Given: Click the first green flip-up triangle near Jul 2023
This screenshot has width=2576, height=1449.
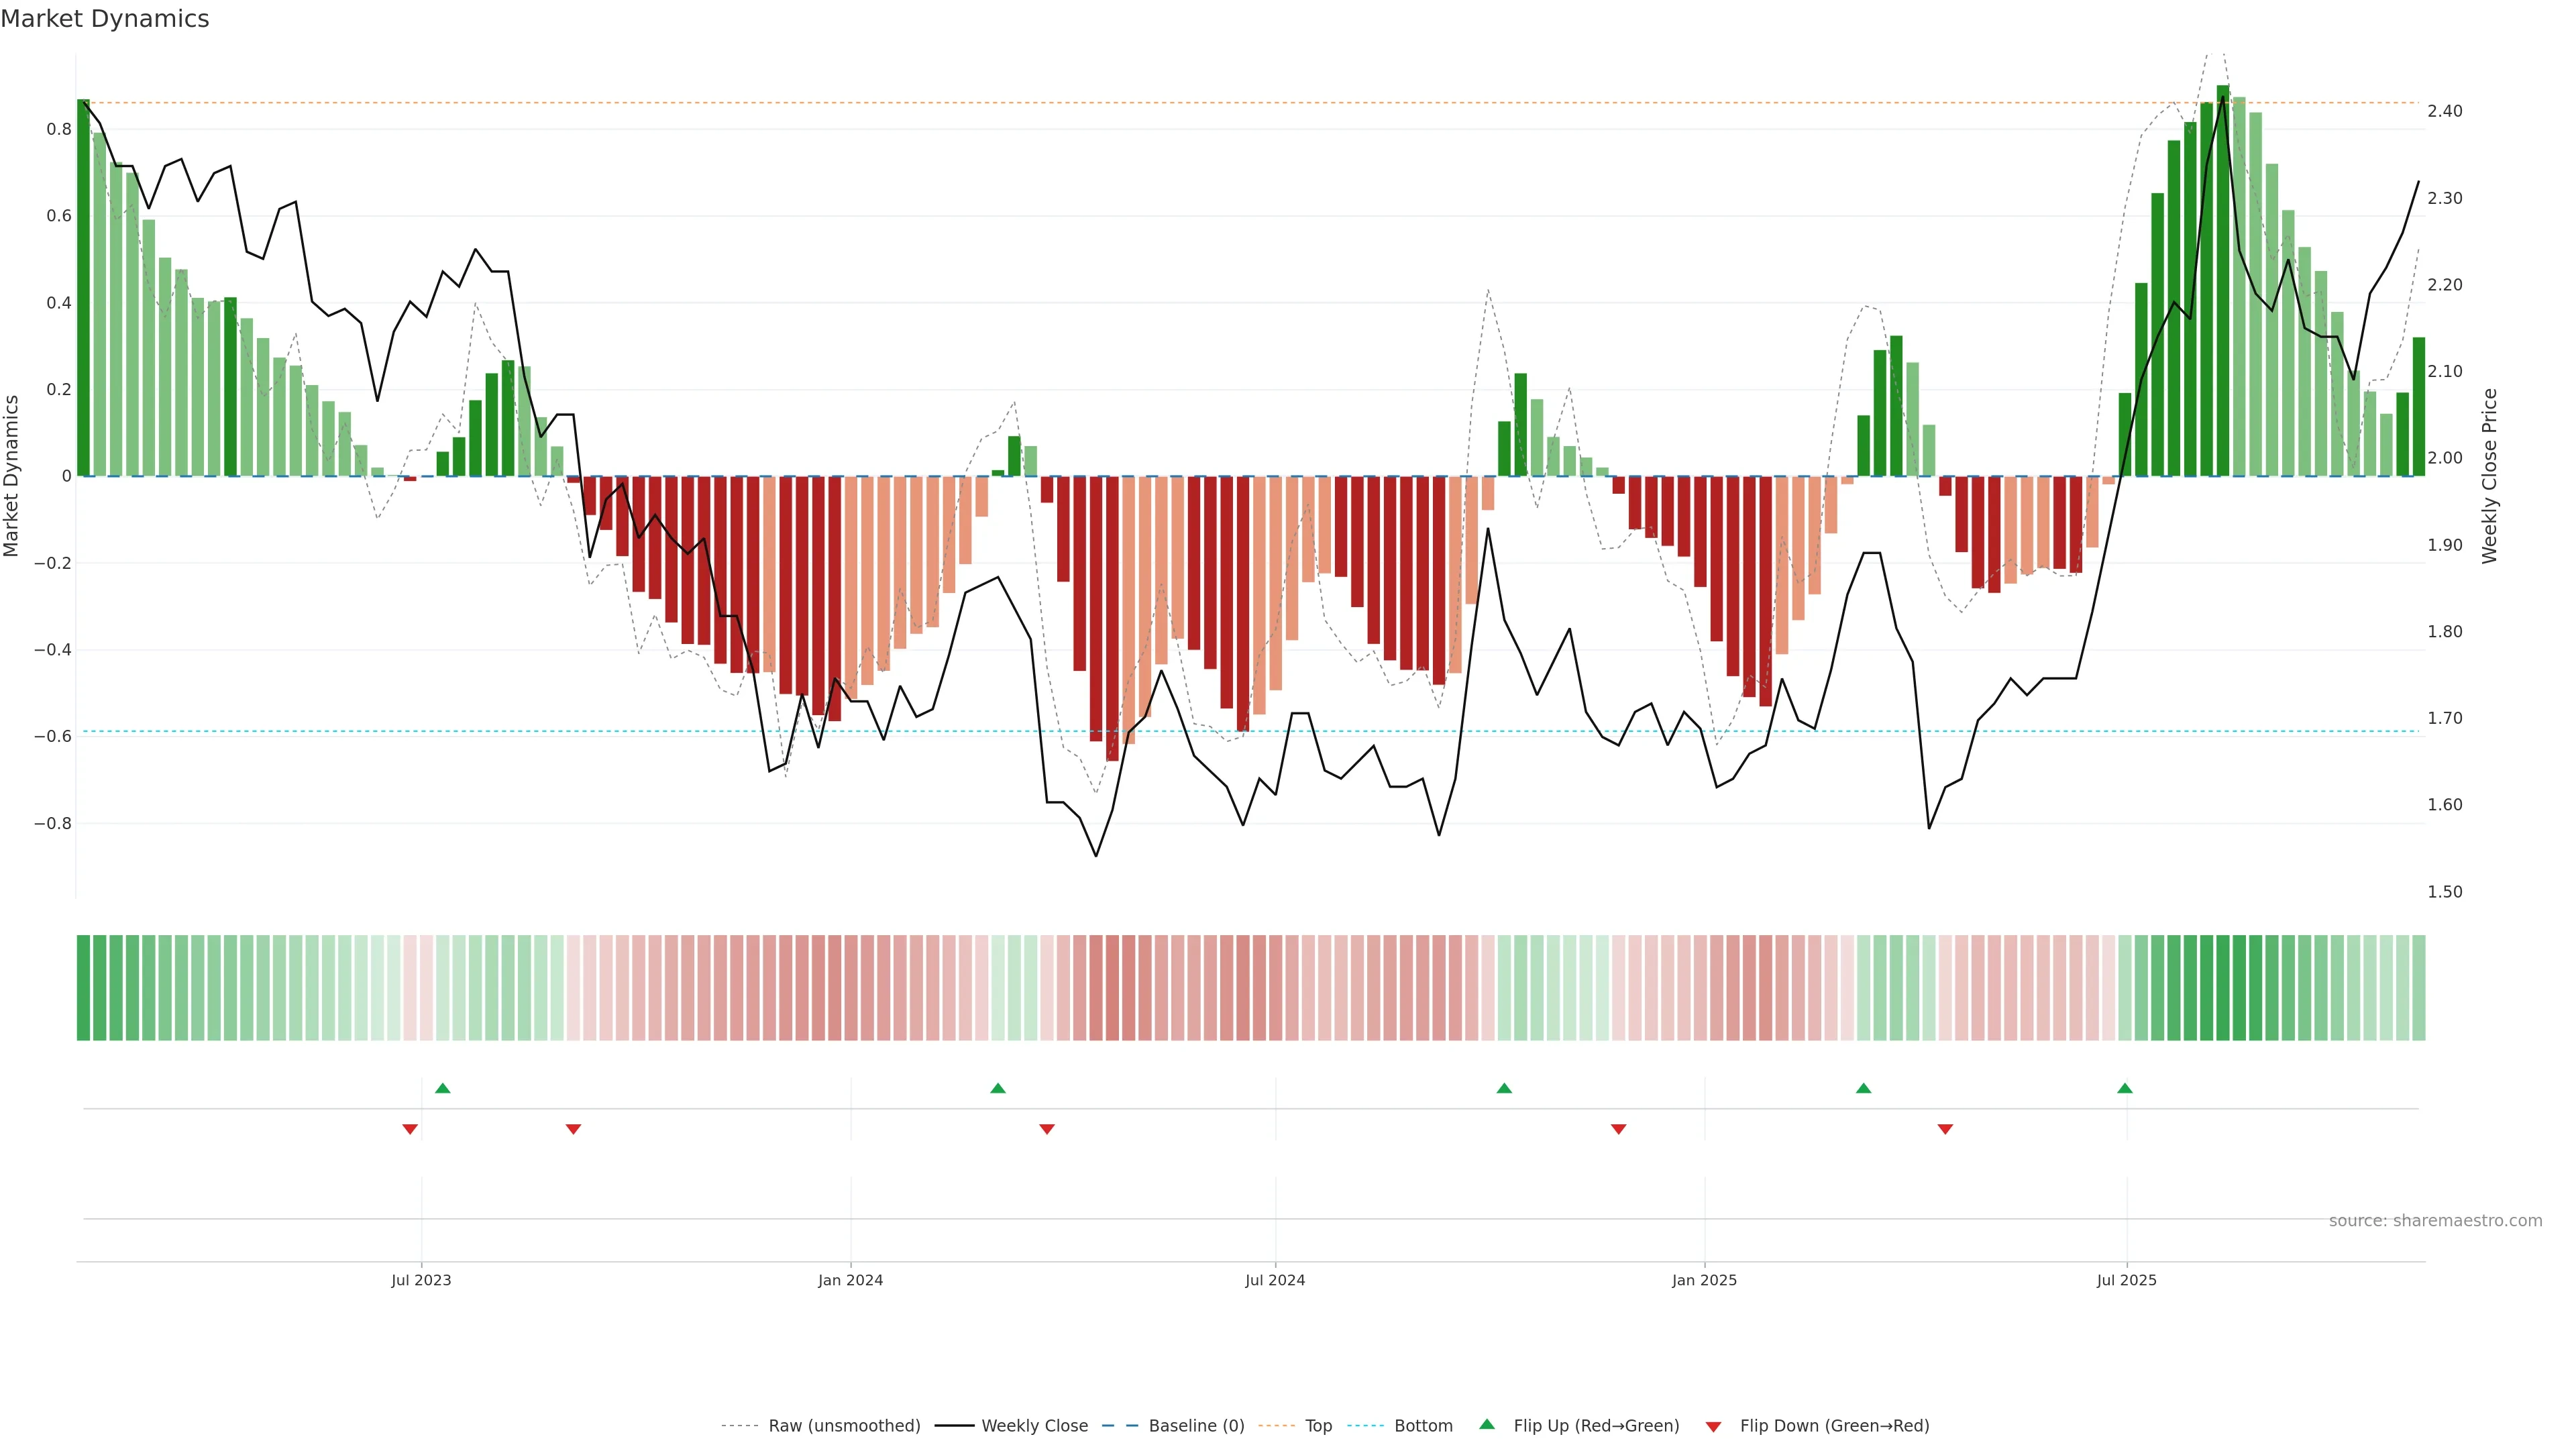Looking at the screenshot, I should (x=443, y=1088).
